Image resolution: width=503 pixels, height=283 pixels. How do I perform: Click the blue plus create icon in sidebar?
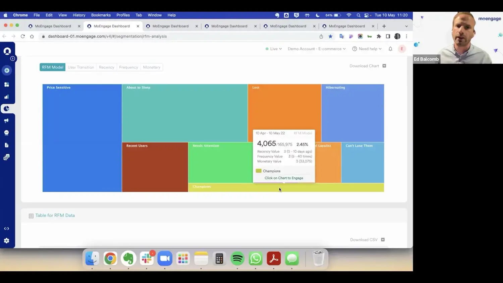pyautogui.click(x=7, y=70)
